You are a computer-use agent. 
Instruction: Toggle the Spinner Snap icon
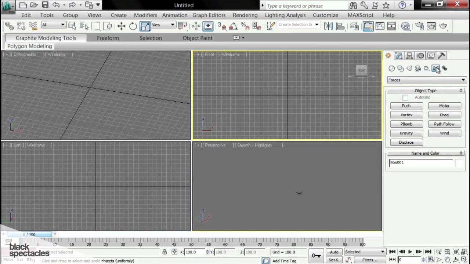[257, 26]
